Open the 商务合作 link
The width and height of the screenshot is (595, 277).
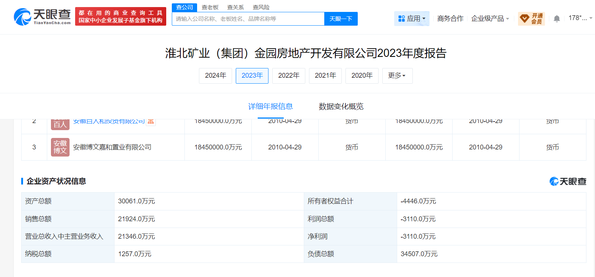click(450, 19)
